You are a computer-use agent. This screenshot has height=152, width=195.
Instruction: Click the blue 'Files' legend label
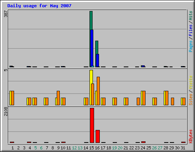click(190, 30)
